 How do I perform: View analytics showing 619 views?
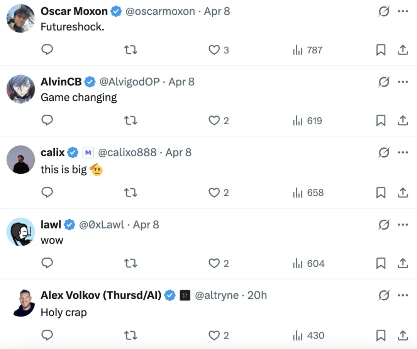point(307,121)
